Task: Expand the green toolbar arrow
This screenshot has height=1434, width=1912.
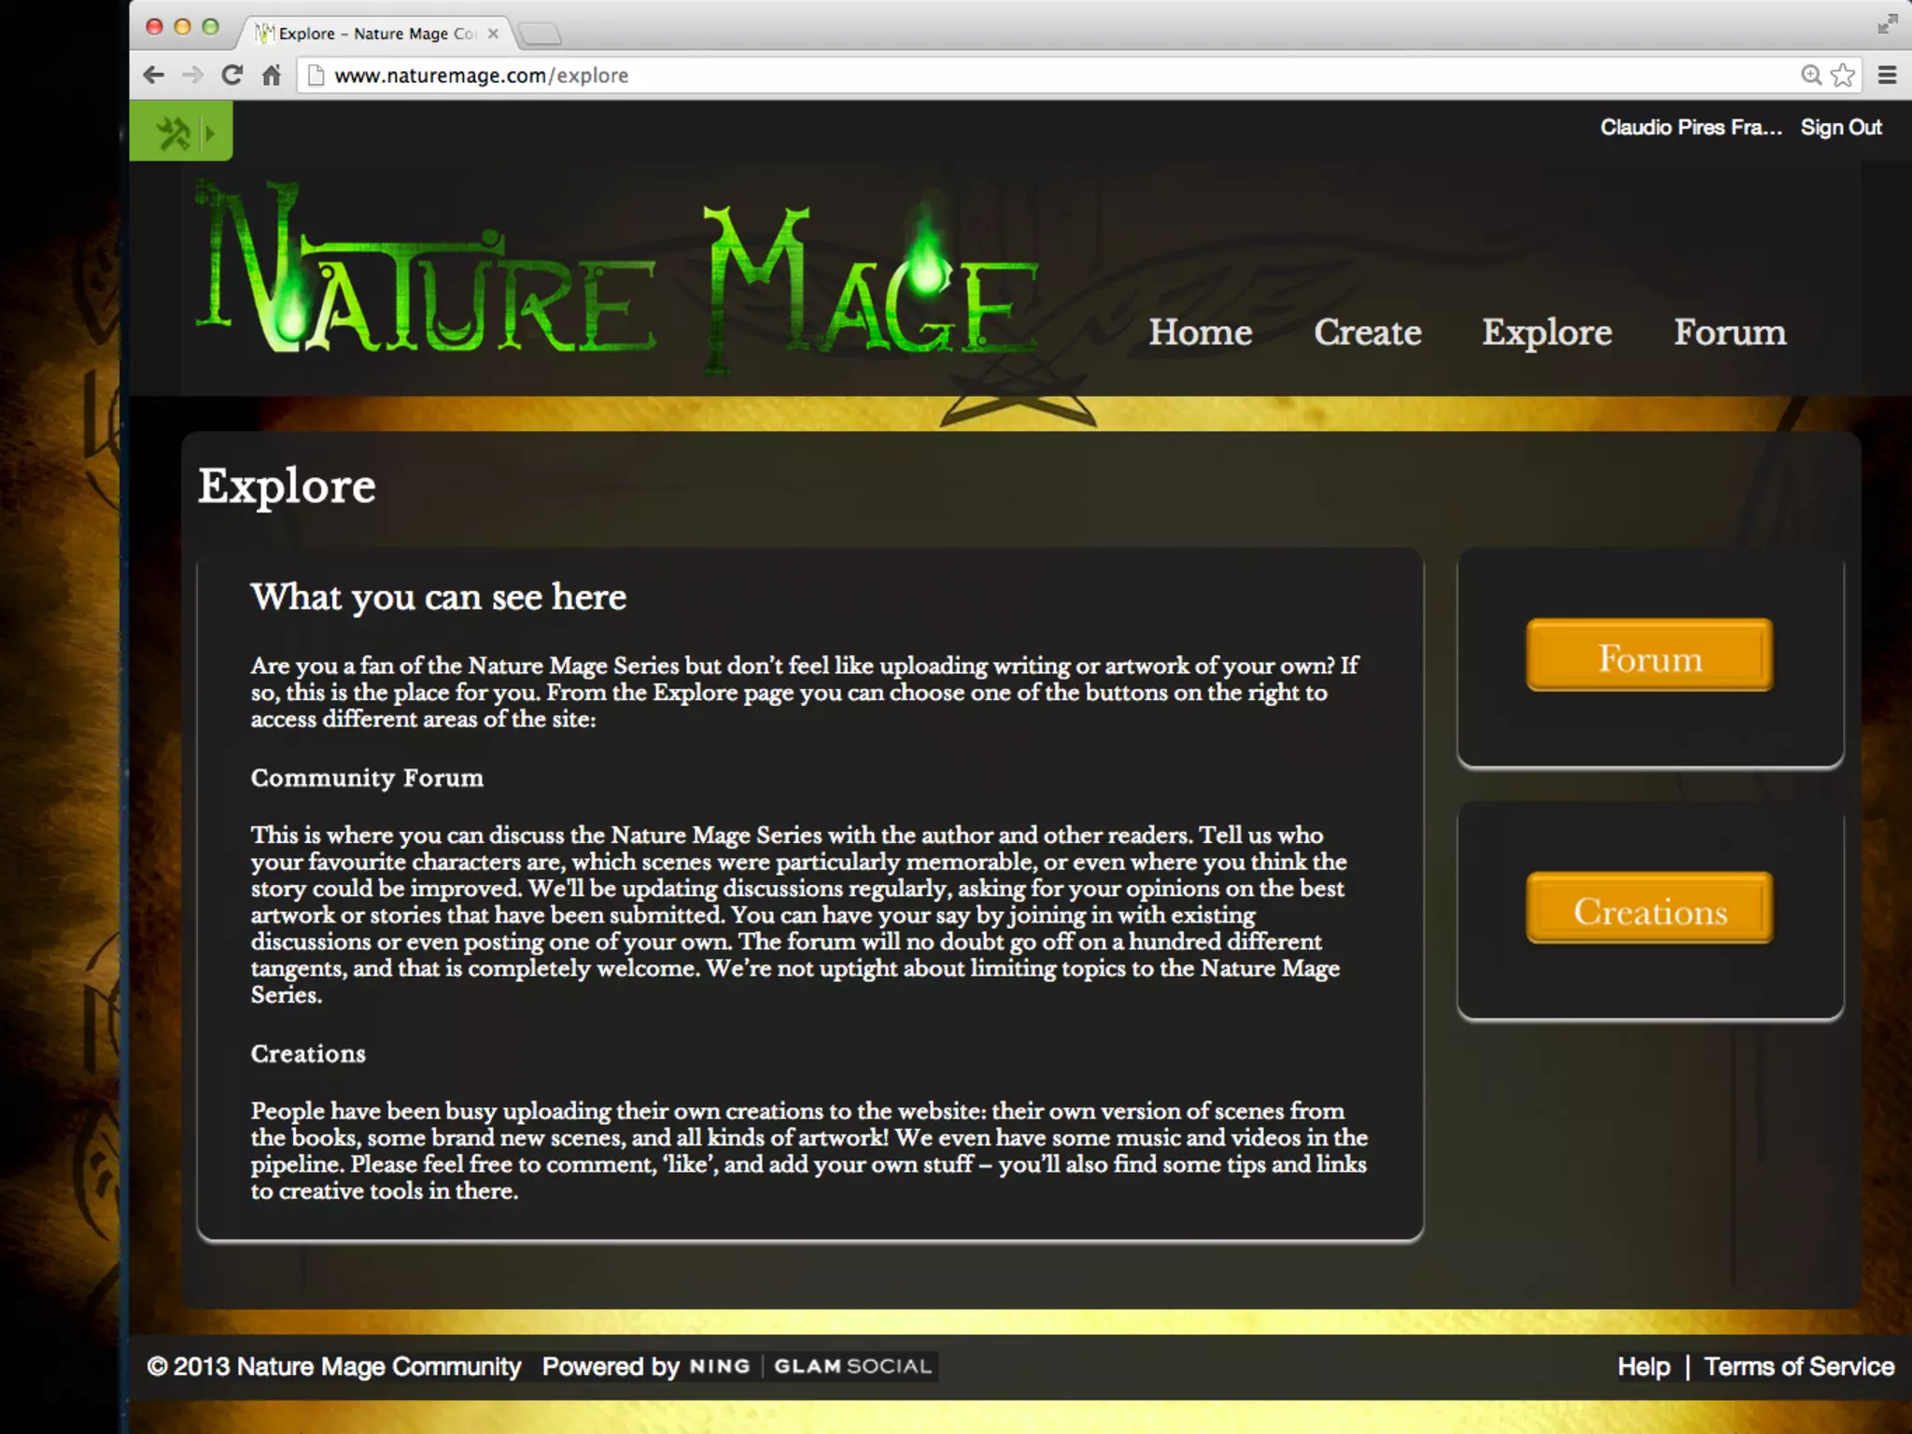Action: [210, 134]
